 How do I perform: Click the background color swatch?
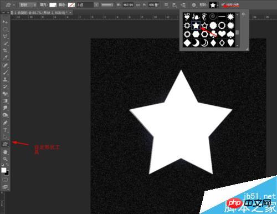click(7, 173)
